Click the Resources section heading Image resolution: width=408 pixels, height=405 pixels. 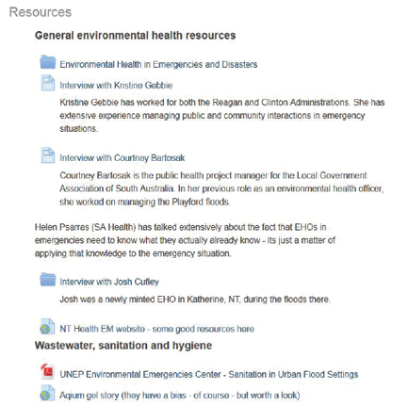coord(41,12)
